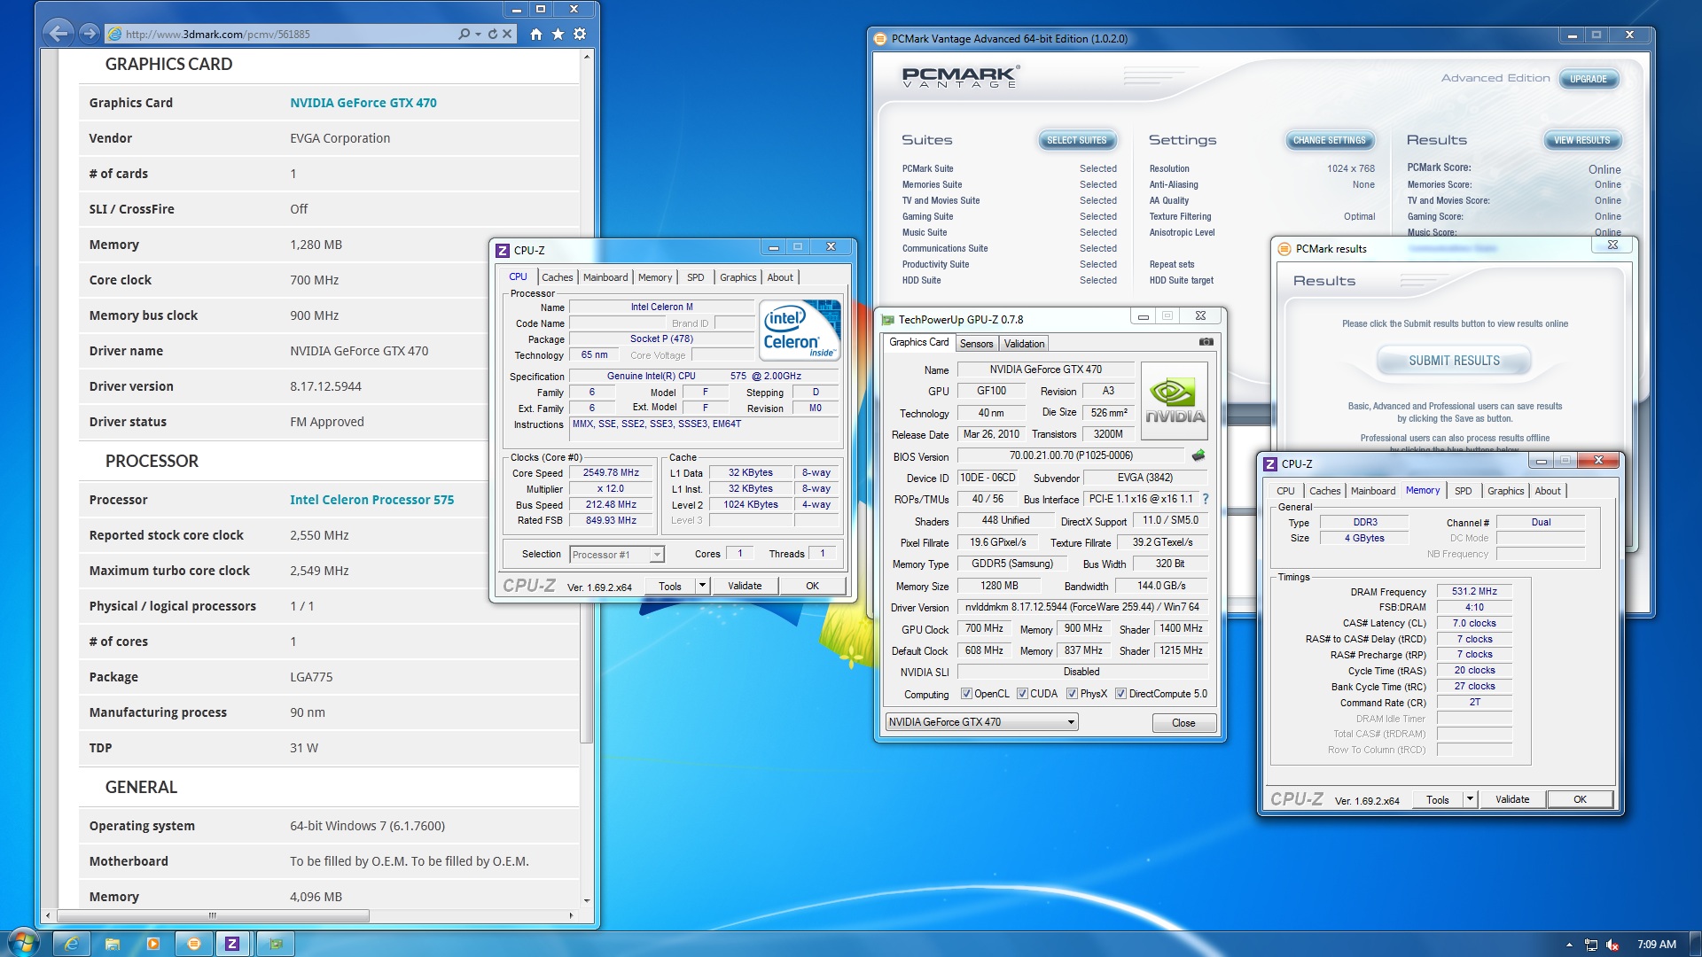Open the SPD tab in front CPU-Z

(x=696, y=277)
